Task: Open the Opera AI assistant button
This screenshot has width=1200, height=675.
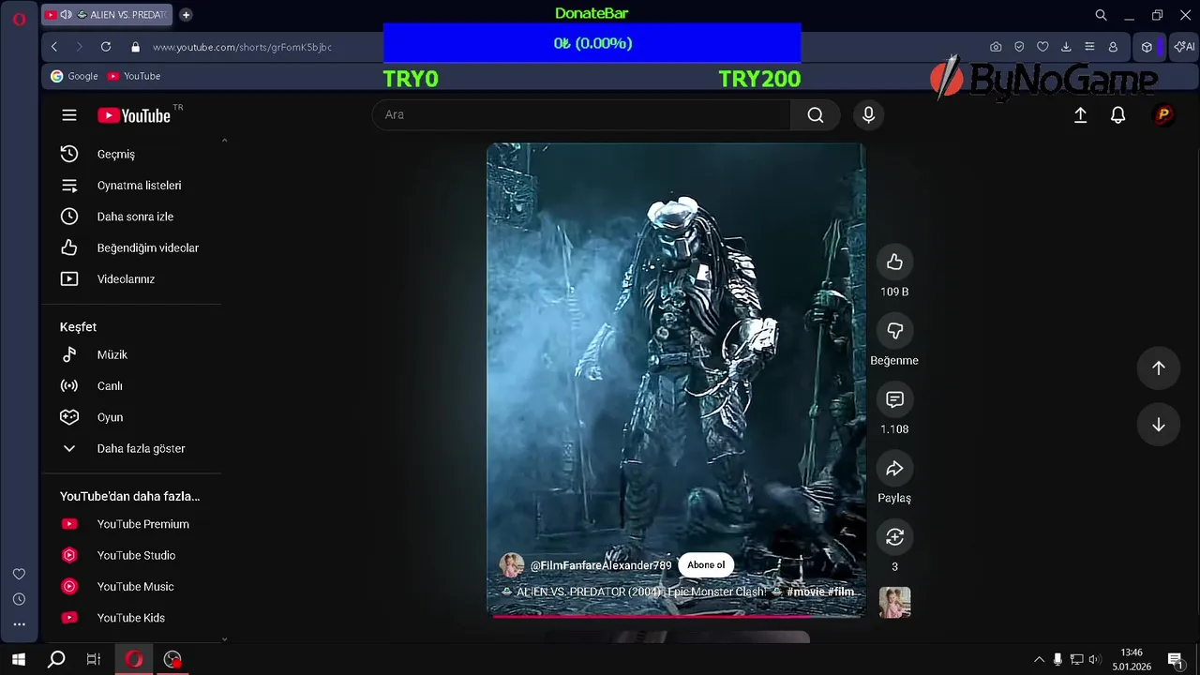Action: [1184, 47]
